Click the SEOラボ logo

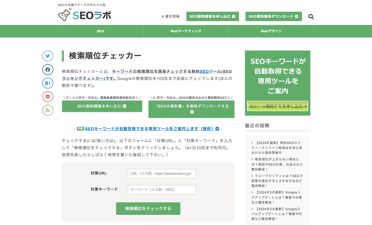point(85,15)
